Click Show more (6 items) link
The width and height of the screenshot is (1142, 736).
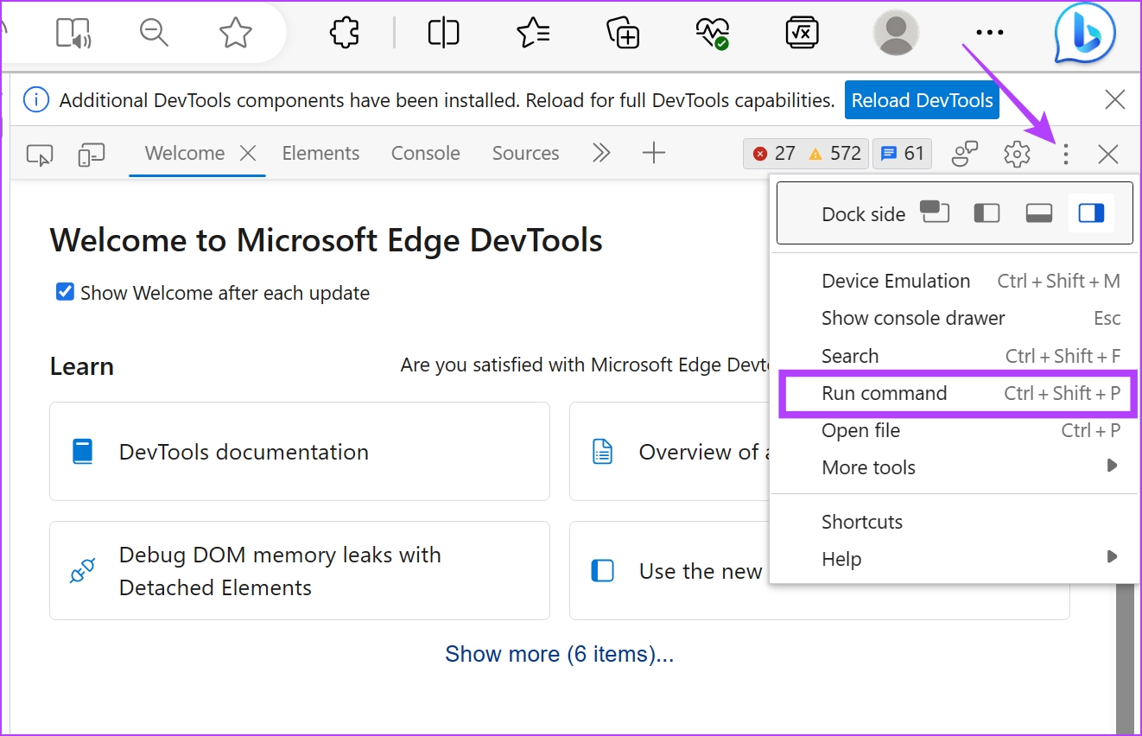coord(559,654)
